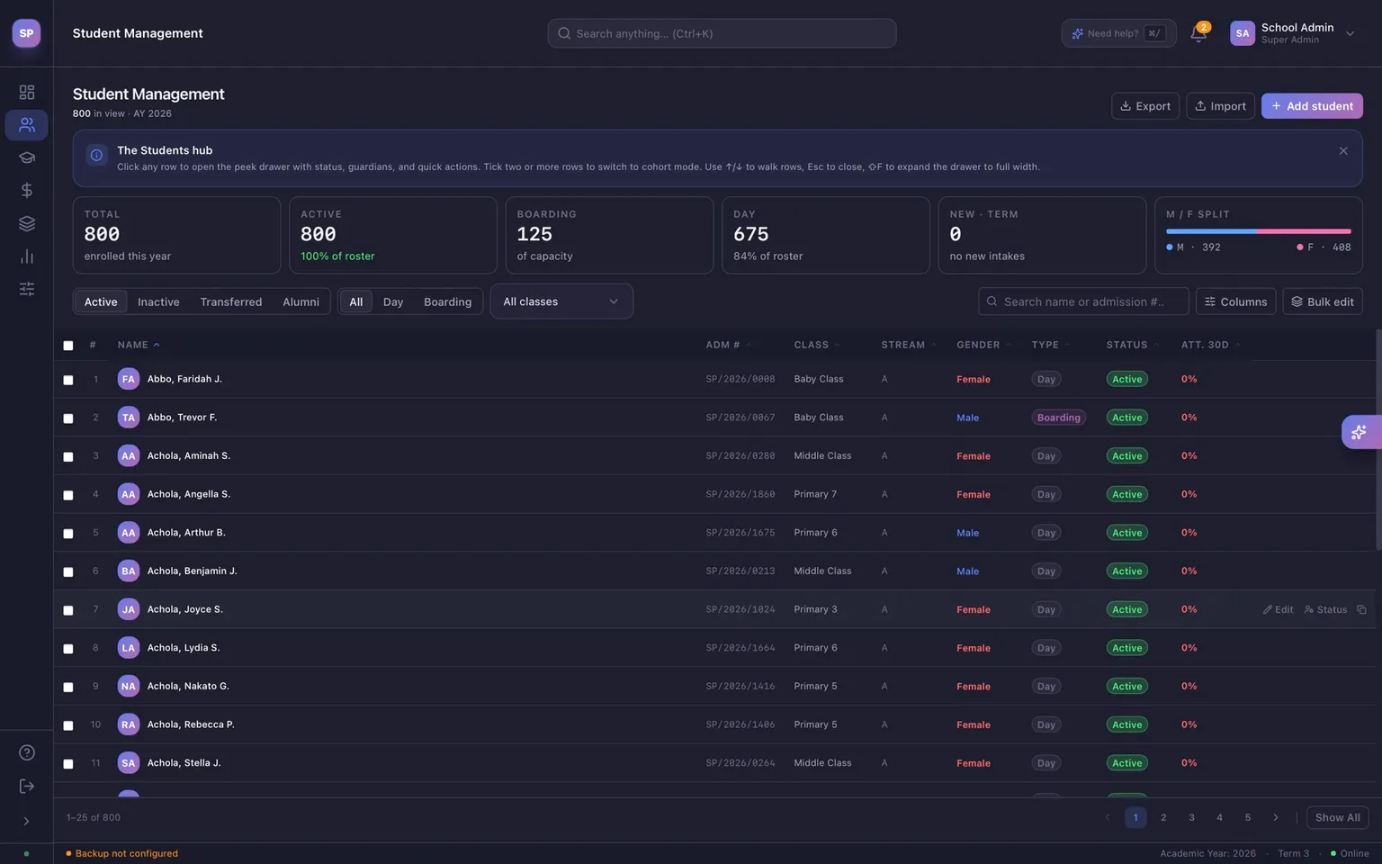Click the info icon in Students hub banner
This screenshot has width=1382, height=864.
(96, 155)
